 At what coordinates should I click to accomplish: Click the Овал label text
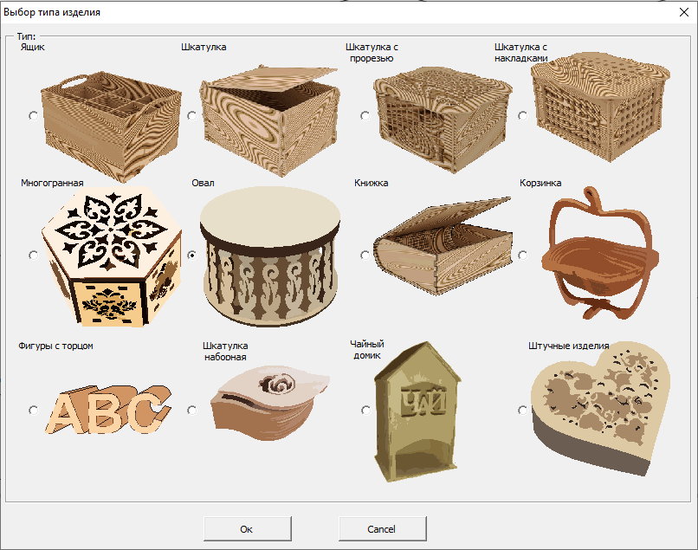pyautogui.click(x=203, y=183)
